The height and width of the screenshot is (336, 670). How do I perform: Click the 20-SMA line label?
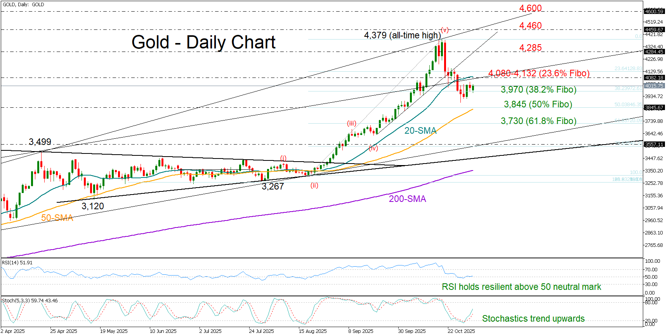tap(420, 131)
